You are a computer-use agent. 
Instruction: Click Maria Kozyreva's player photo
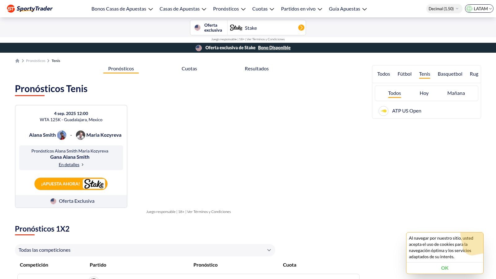click(x=81, y=135)
